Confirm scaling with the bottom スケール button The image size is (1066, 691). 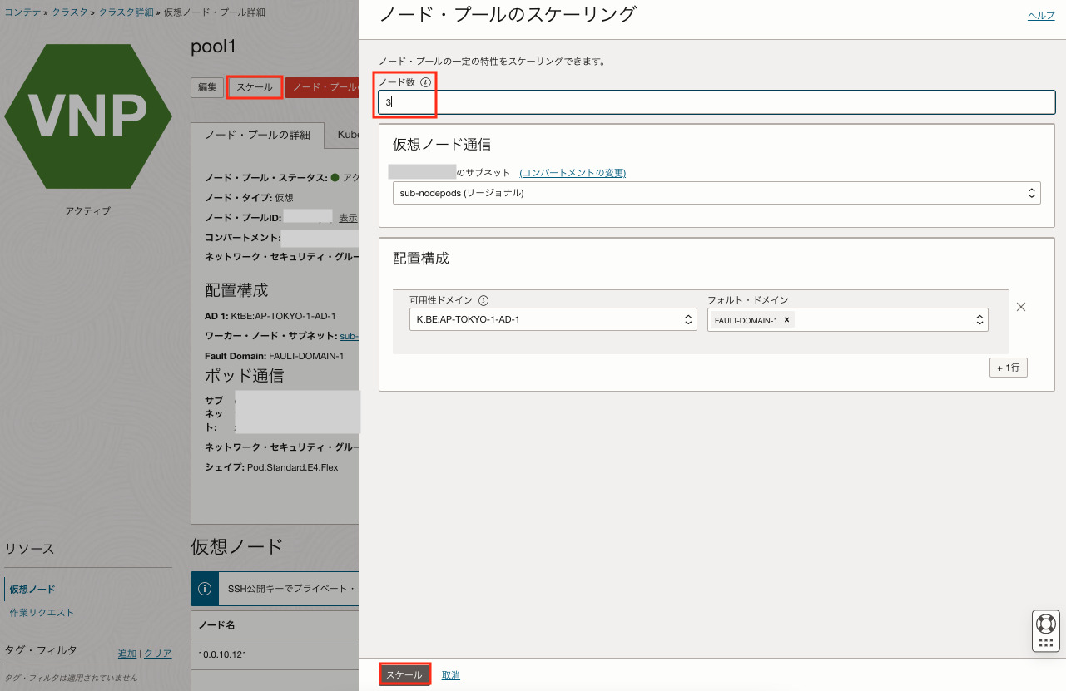click(404, 674)
